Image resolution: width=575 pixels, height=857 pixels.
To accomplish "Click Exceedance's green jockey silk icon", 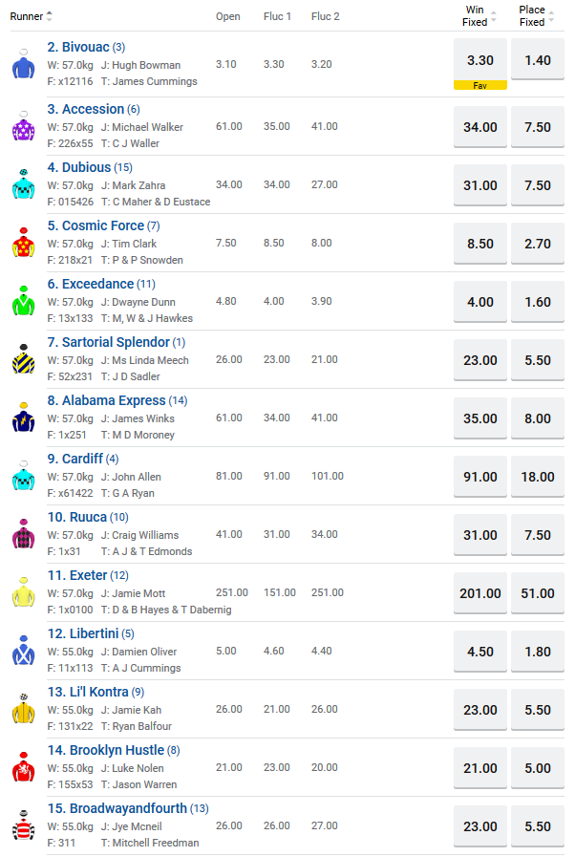I will pos(23,301).
